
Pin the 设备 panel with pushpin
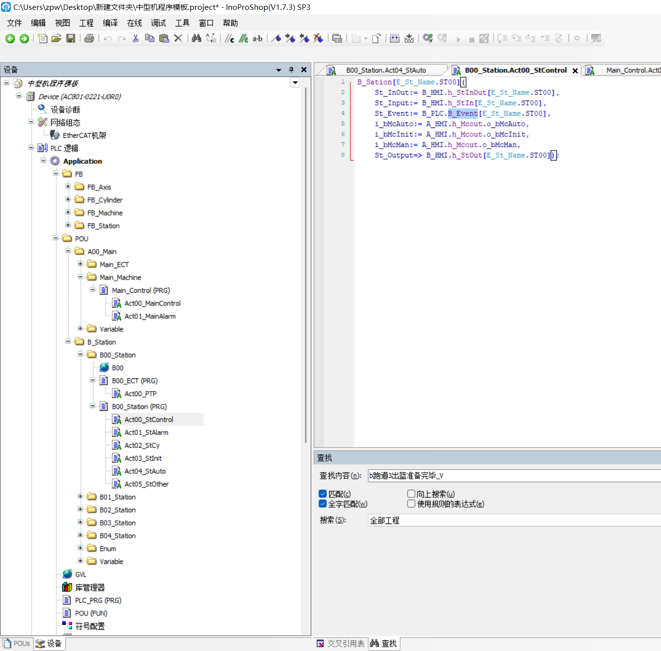point(291,70)
